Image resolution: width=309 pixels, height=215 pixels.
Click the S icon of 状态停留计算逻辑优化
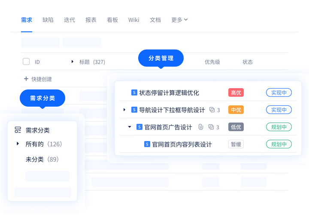(134, 92)
